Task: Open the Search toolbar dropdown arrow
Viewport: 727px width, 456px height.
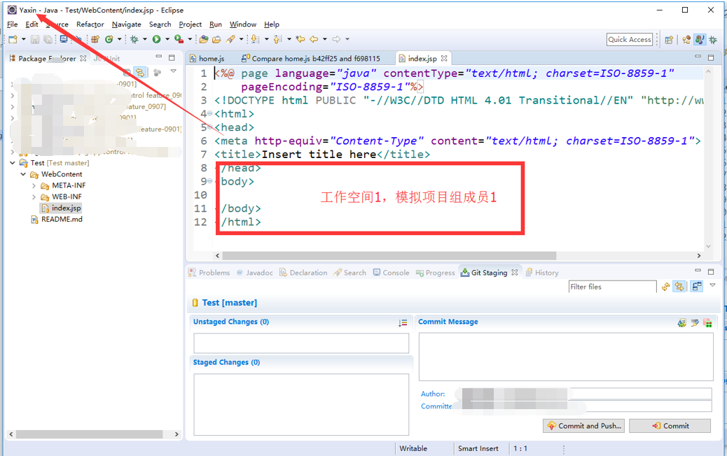Action: [x=242, y=39]
